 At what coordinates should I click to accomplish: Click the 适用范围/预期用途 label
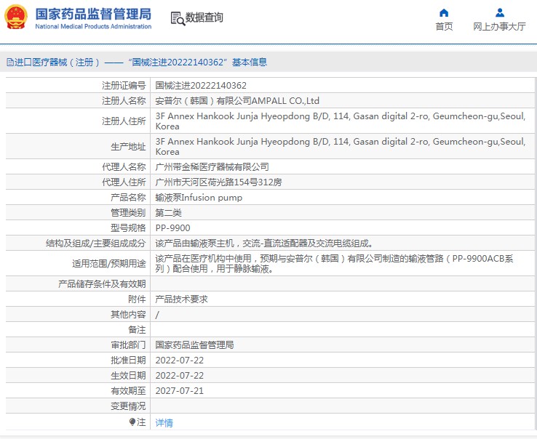109,263
